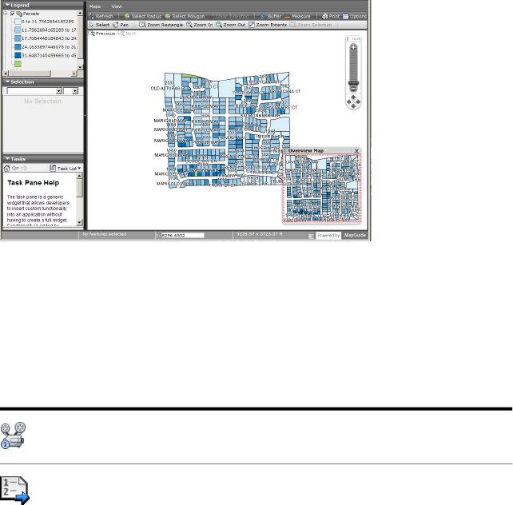Click the lightest blue legend swatch
Screen dimensions: 513x505
[x=18, y=22]
